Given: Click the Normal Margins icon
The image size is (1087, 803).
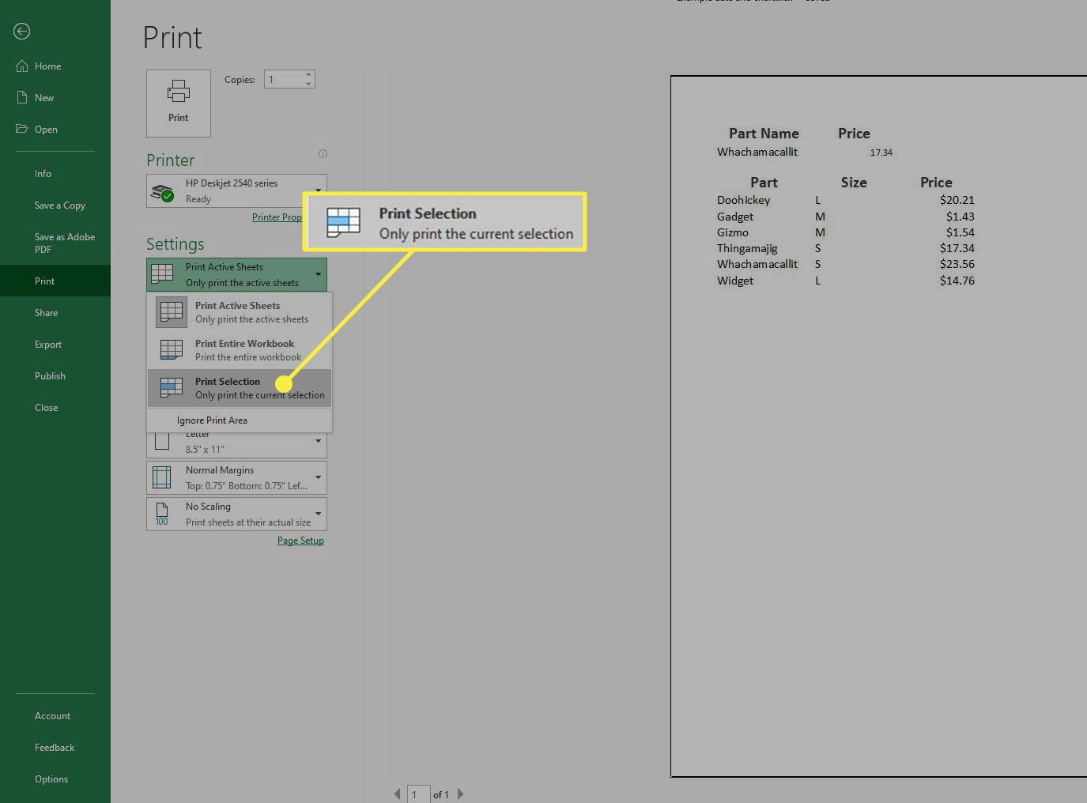Looking at the screenshot, I should pos(161,477).
